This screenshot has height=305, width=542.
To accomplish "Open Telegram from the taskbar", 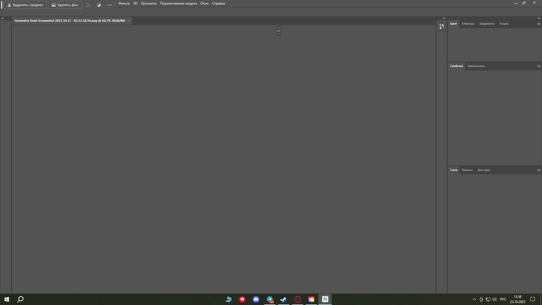I will pos(270,299).
